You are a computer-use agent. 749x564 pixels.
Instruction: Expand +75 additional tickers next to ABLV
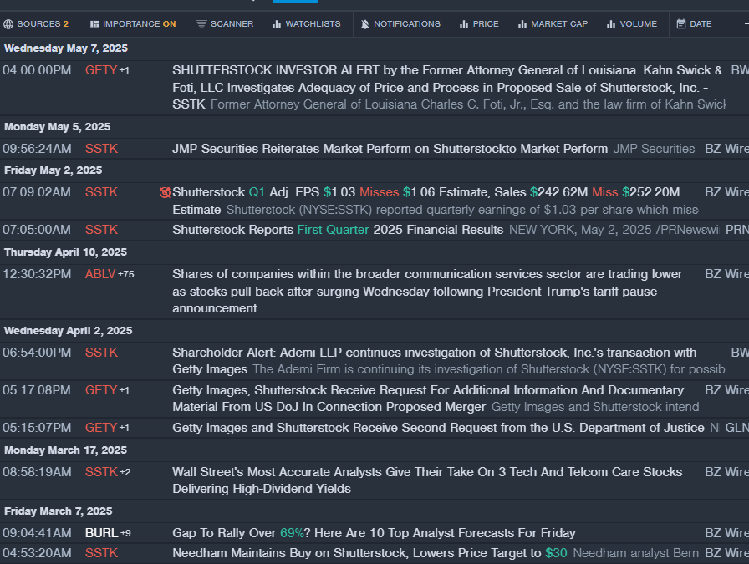click(x=126, y=274)
